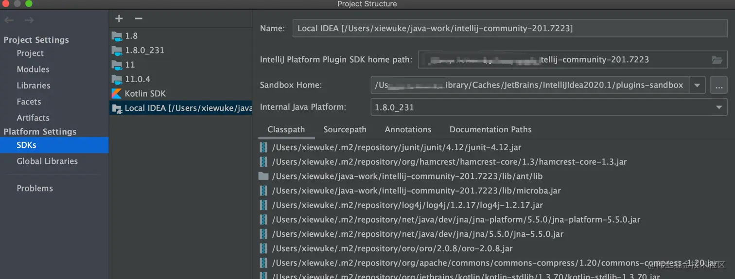Click the 11 JDK folder icon
This screenshot has height=279, width=735.
(x=117, y=65)
